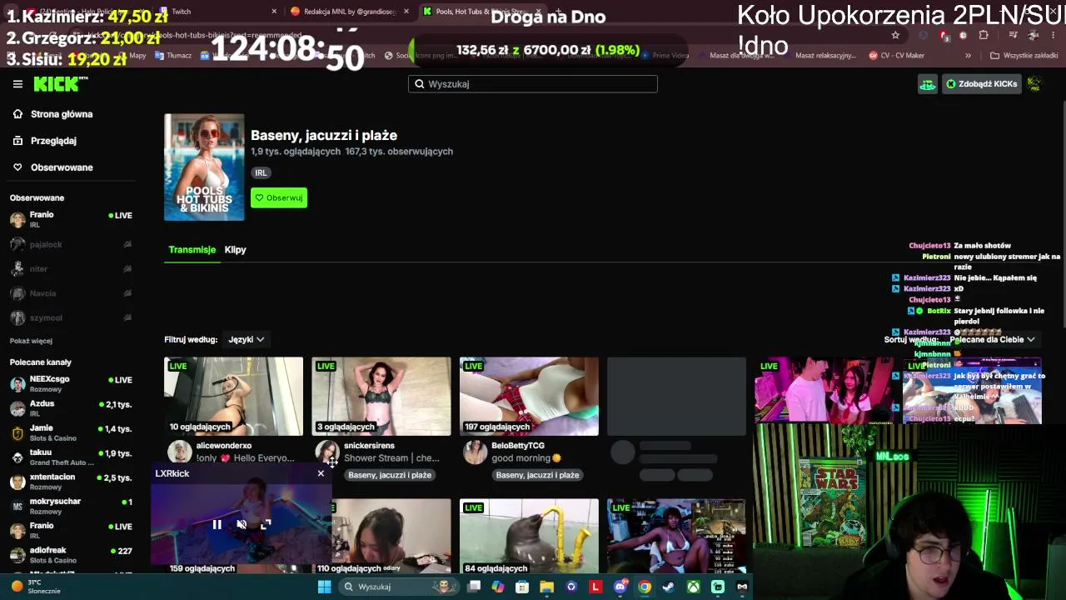Open the BeloBettyTCG stream thumbnail
Viewport: 1066px width, 600px height.
[x=529, y=397]
